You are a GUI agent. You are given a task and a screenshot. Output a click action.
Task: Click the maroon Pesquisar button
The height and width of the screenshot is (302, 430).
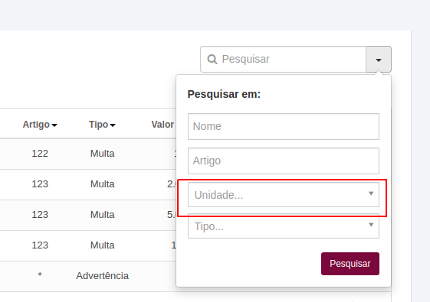click(x=350, y=264)
